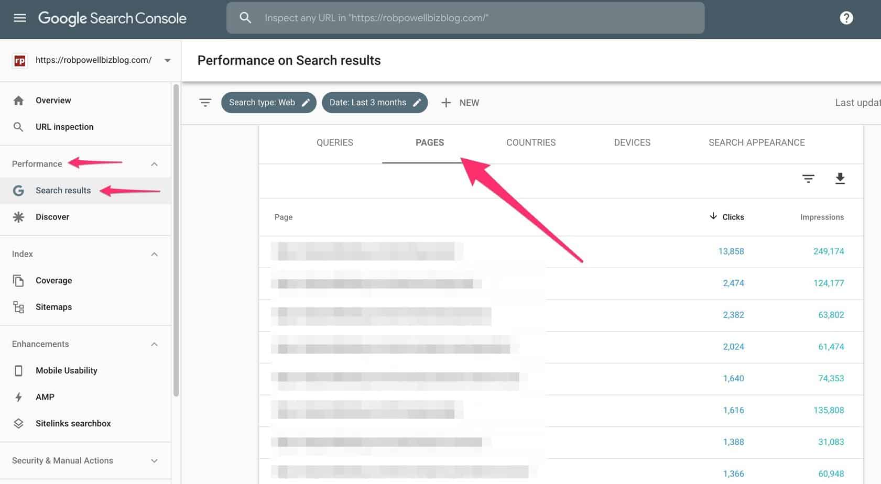This screenshot has height=484, width=881.
Task: Click the Mobile Usability phone icon
Action: (x=18, y=370)
